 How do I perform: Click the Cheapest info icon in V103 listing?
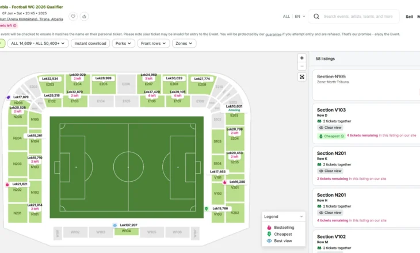[342, 136]
